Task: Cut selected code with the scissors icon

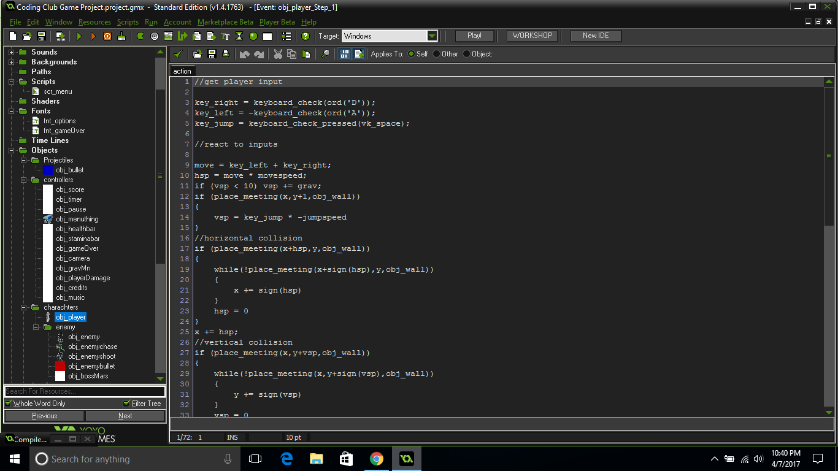Action: coord(278,54)
